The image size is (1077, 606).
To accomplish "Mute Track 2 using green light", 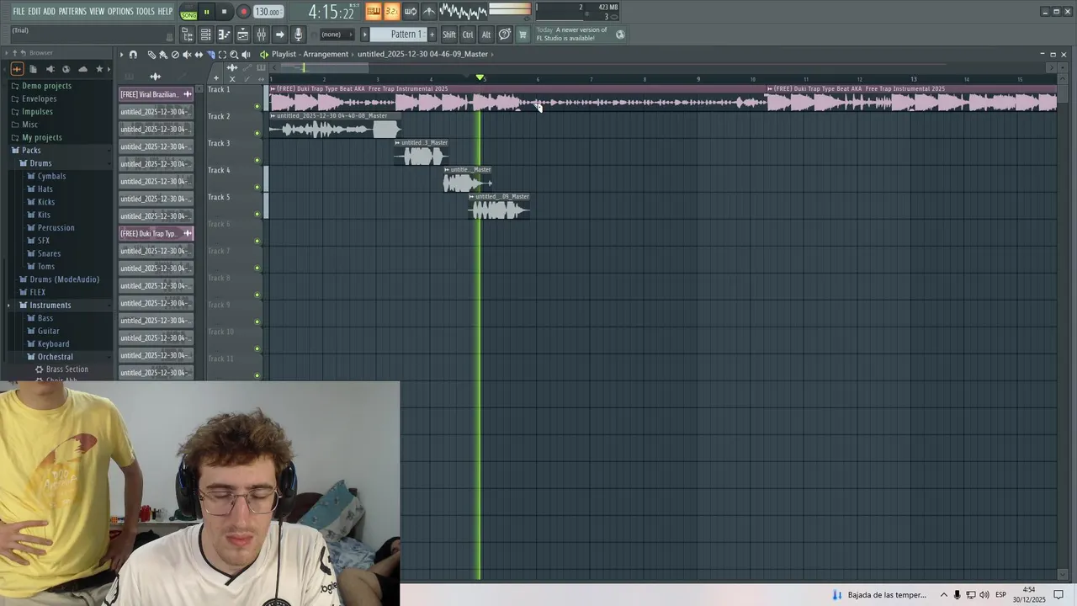I will [257, 133].
